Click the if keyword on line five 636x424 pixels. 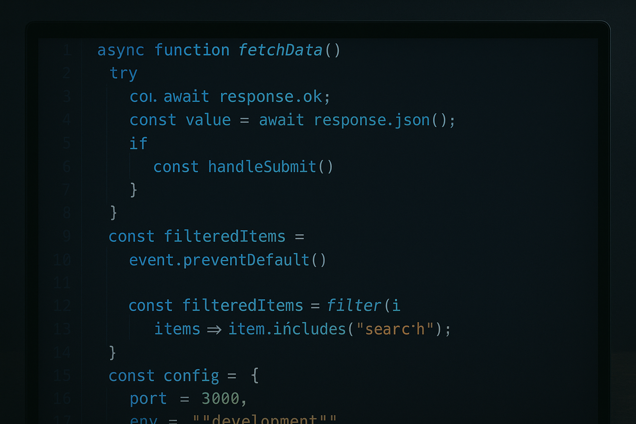pyautogui.click(x=138, y=143)
